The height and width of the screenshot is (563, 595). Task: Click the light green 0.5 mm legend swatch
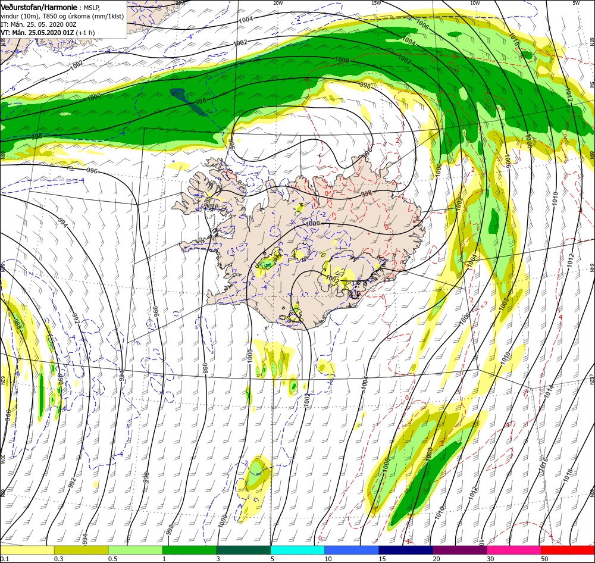pos(136,550)
